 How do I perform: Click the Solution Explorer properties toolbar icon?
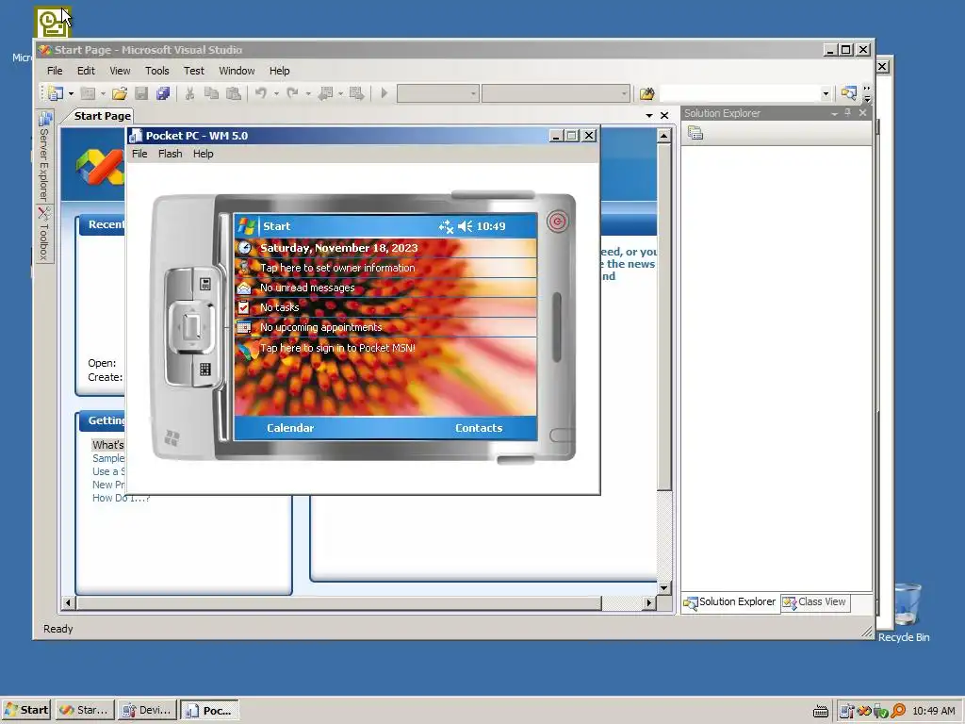(695, 133)
